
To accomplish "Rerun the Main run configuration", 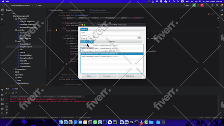I will 6,93.
